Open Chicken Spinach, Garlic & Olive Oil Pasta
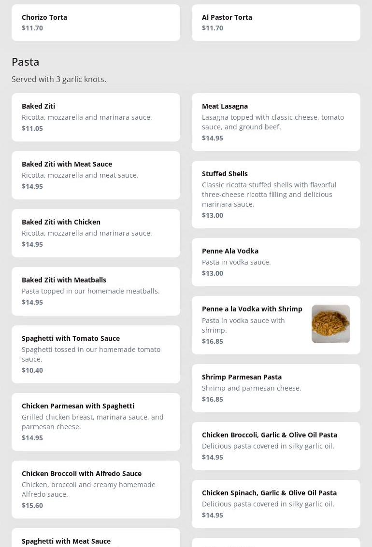372x547 pixels. (x=276, y=504)
